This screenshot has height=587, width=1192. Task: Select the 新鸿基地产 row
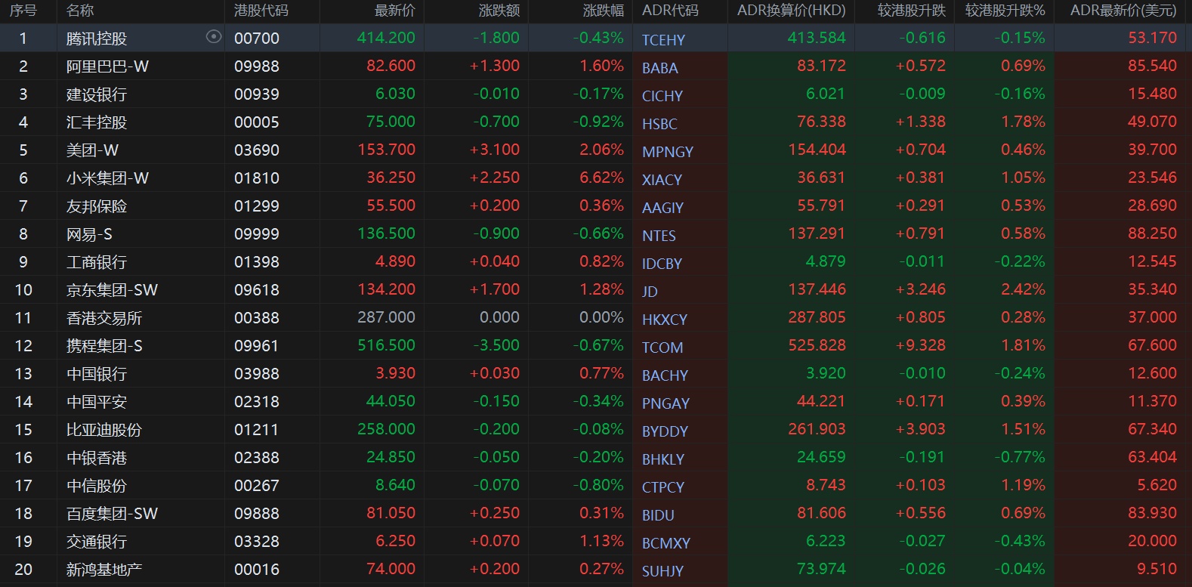coord(104,570)
